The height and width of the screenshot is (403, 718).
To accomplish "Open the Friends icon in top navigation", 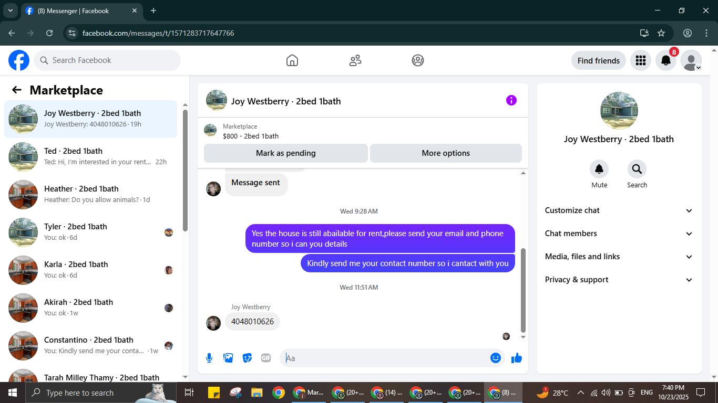I will click(x=355, y=60).
